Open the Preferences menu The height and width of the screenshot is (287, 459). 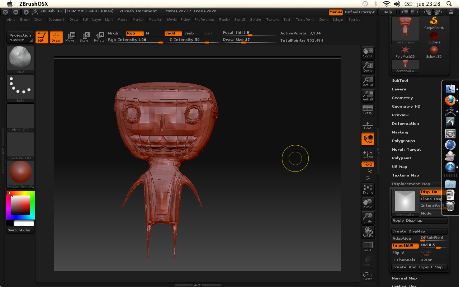point(204,20)
